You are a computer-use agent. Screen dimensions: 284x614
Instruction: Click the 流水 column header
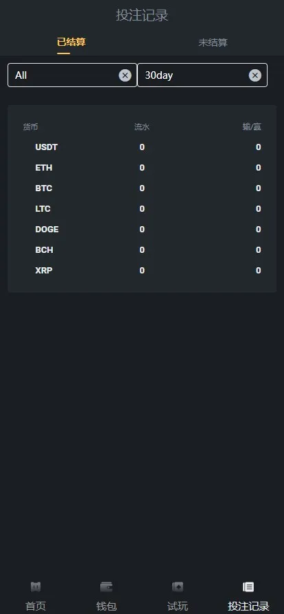pyautogui.click(x=142, y=127)
